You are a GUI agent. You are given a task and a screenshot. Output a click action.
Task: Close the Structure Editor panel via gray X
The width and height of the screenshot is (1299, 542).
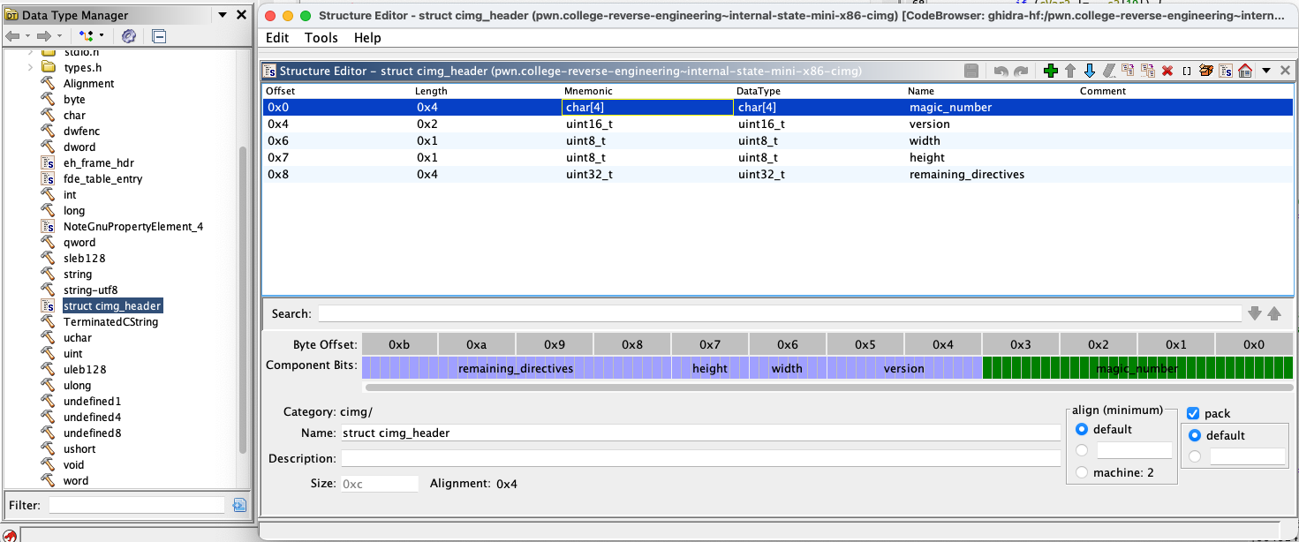[1285, 71]
